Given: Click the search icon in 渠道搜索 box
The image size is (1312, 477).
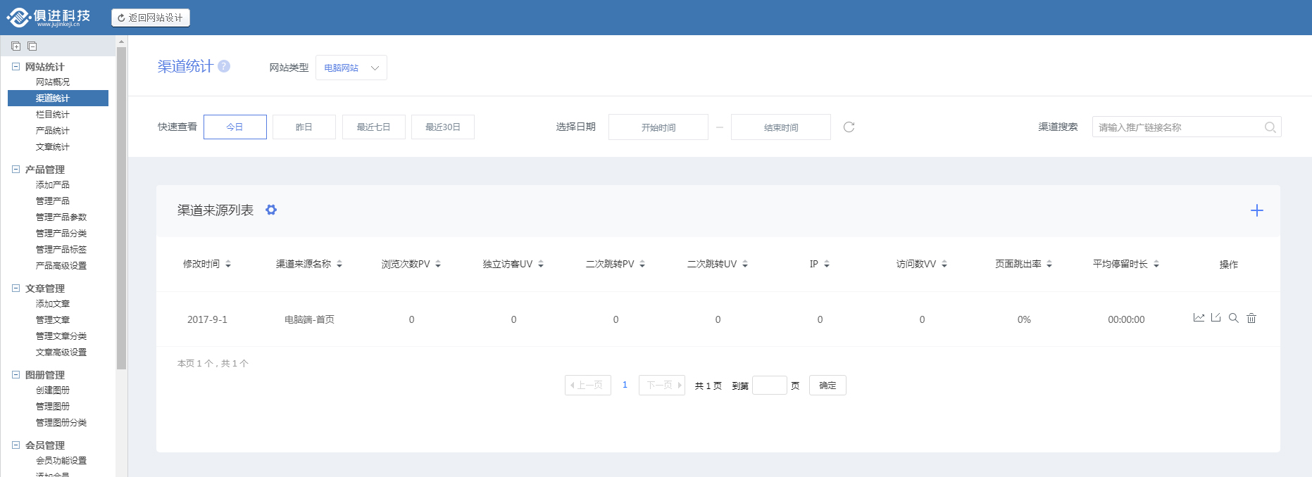Looking at the screenshot, I should (1270, 127).
